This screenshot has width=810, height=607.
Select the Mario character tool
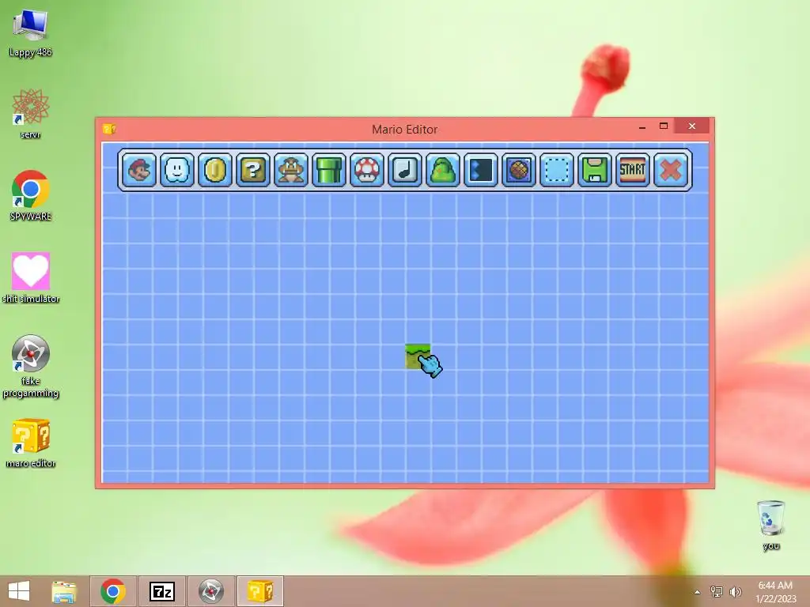[139, 170]
